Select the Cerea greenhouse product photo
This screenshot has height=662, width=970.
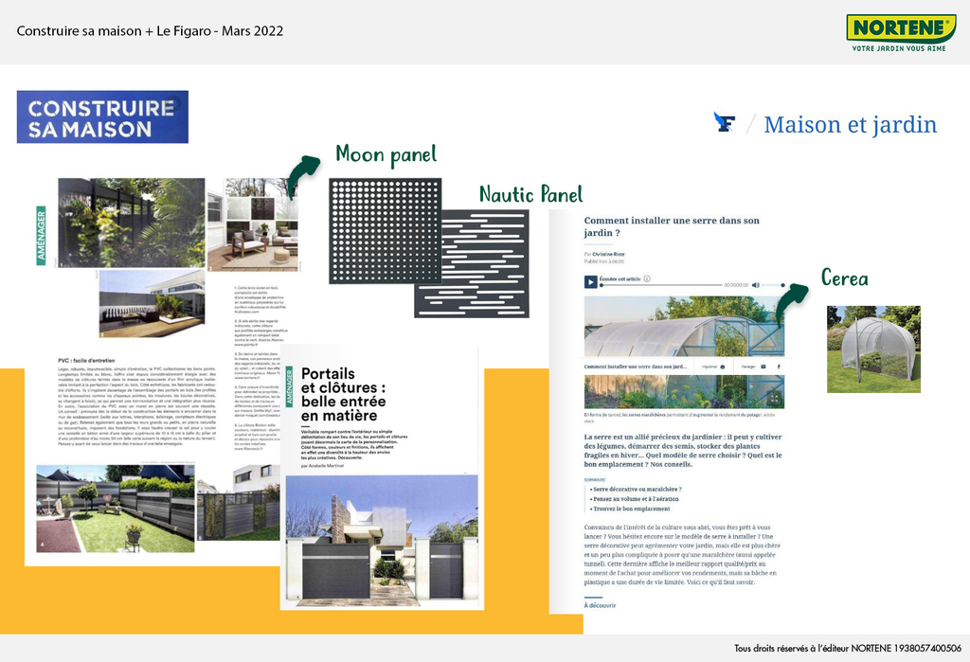pyautogui.click(x=873, y=349)
